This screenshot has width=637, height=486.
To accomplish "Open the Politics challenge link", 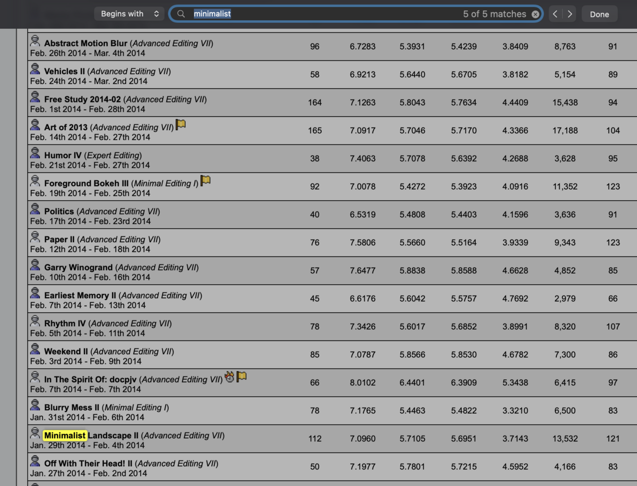I will click(x=59, y=211).
